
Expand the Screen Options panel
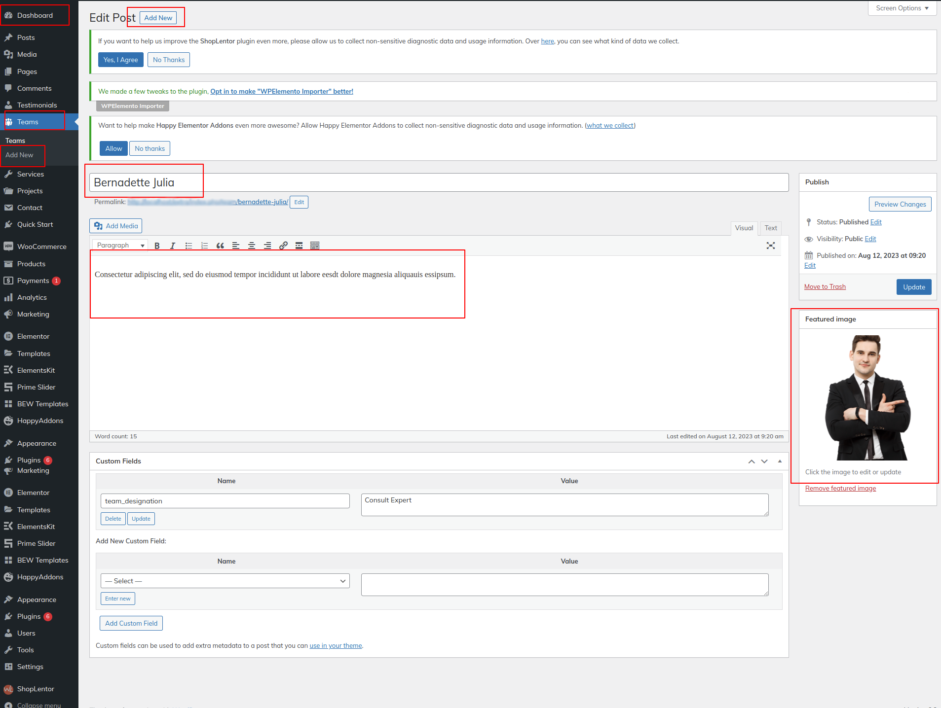click(902, 8)
